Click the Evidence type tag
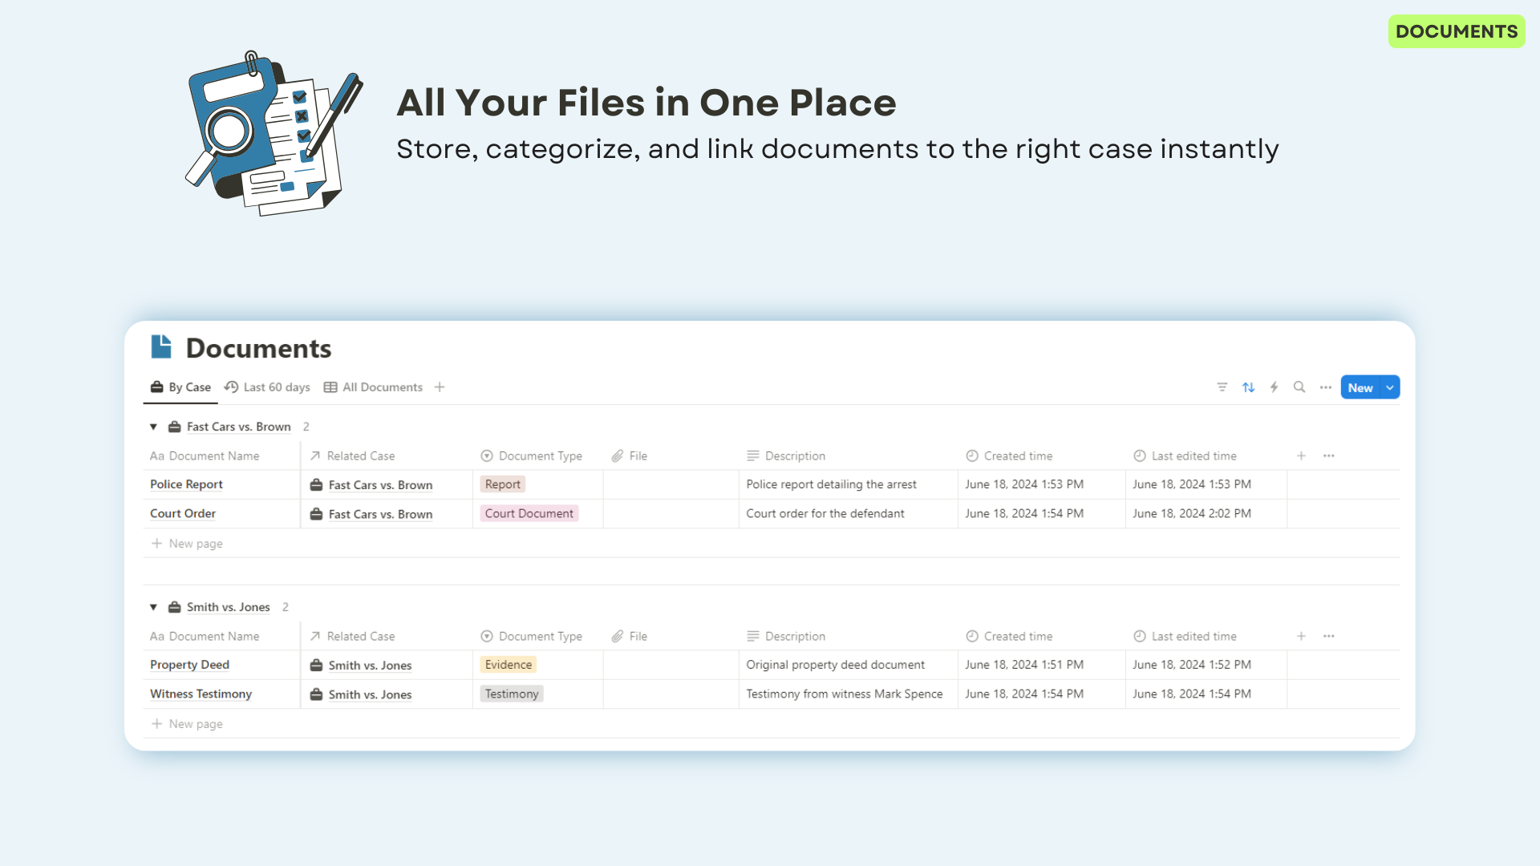Viewport: 1540px width, 866px height. tap(509, 665)
